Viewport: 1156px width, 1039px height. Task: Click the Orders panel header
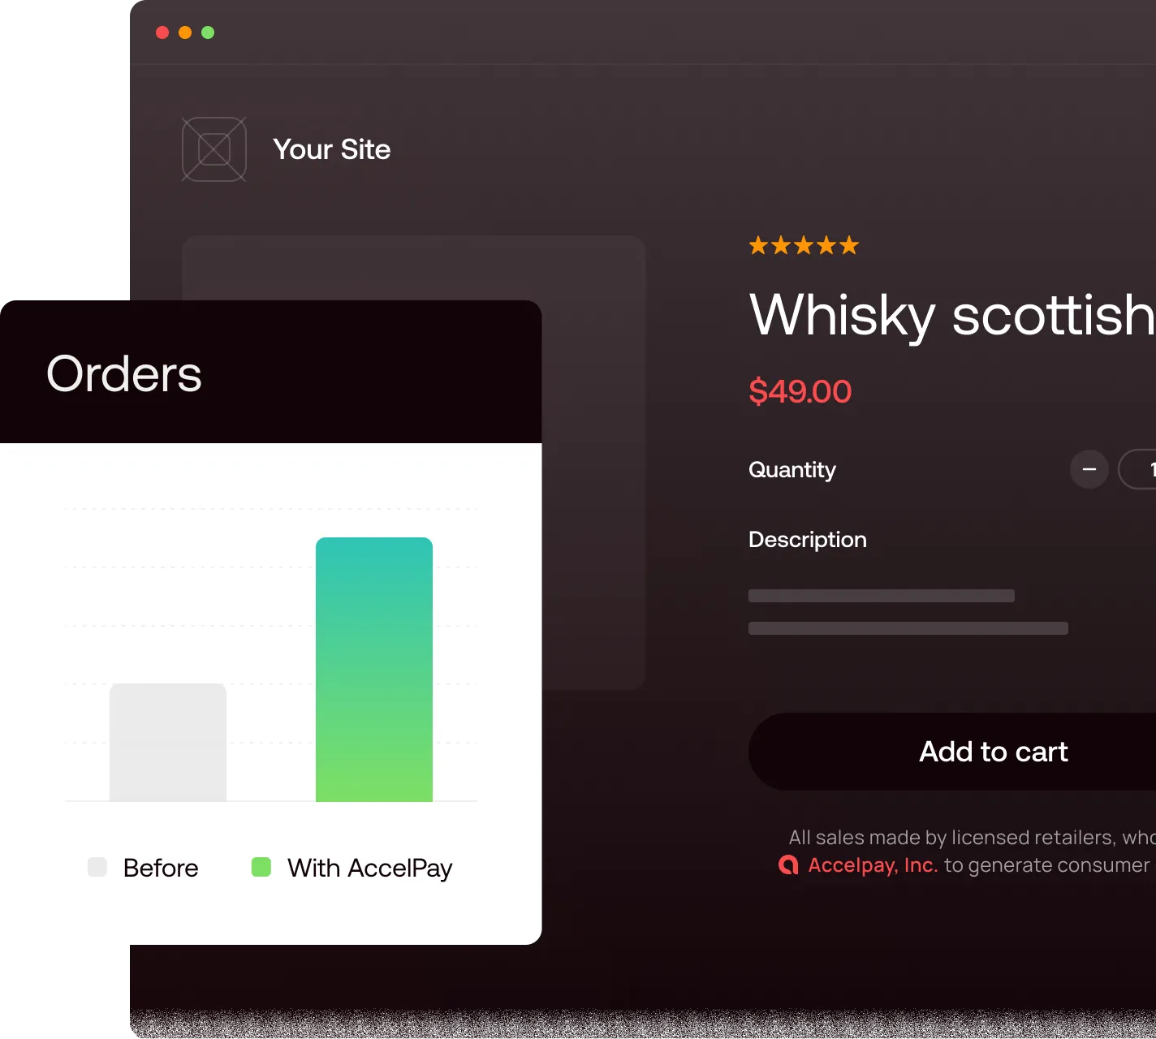pyautogui.click(x=271, y=372)
